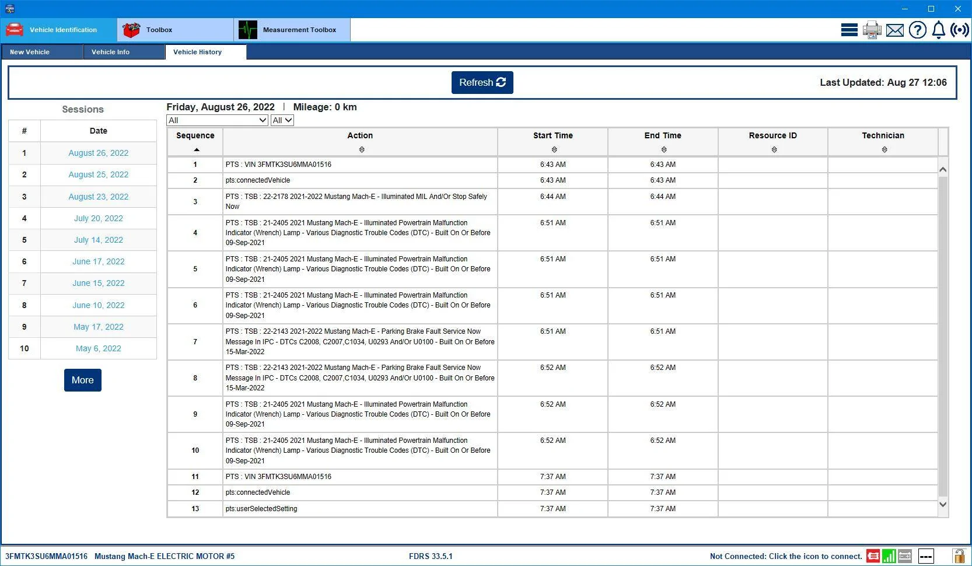Viewport: 972px width, 566px height.
Task: Click the sort icon under Action header
Action: [x=362, y=150]
